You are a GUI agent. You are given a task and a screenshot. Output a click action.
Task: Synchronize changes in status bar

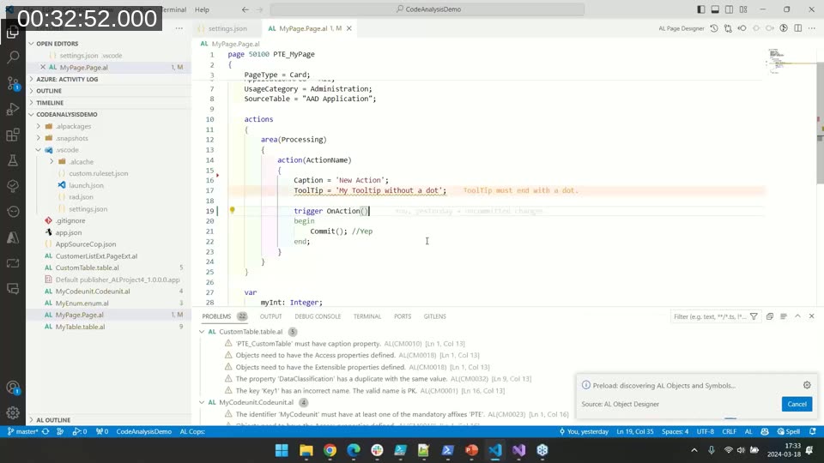point(45,431)
